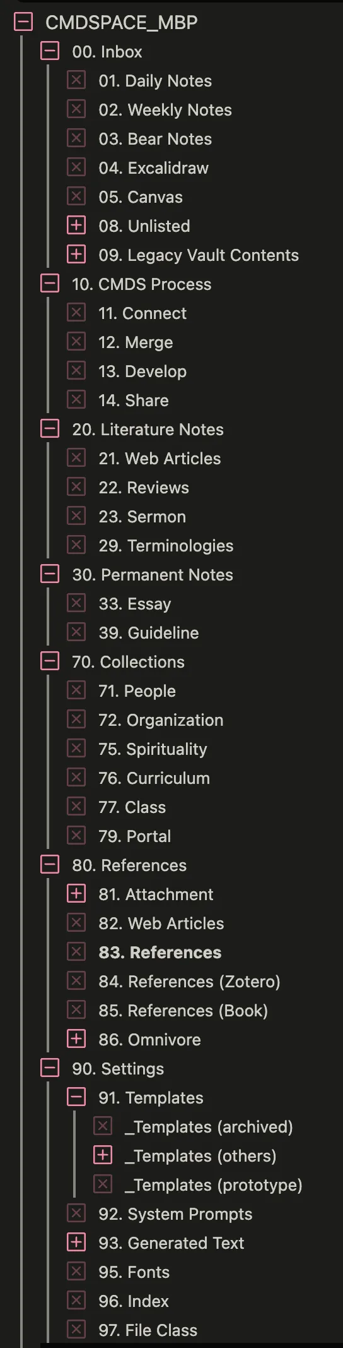The width and height of the screenshot is (343, 1348).
Task: Click the X icon beside 01. Daily Notes
Action: (76, 80)
